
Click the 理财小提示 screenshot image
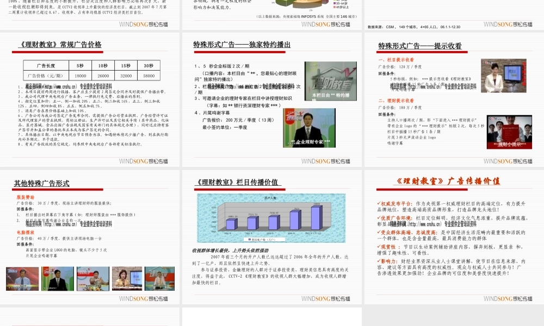click(x=509, y=132)
